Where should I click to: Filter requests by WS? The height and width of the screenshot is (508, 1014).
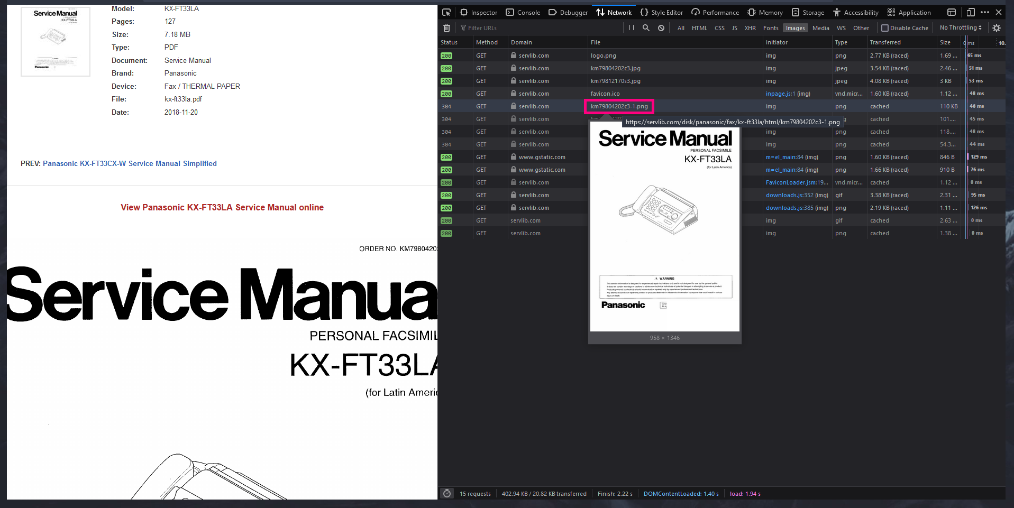pyautogui.click(x=841, y=28)
